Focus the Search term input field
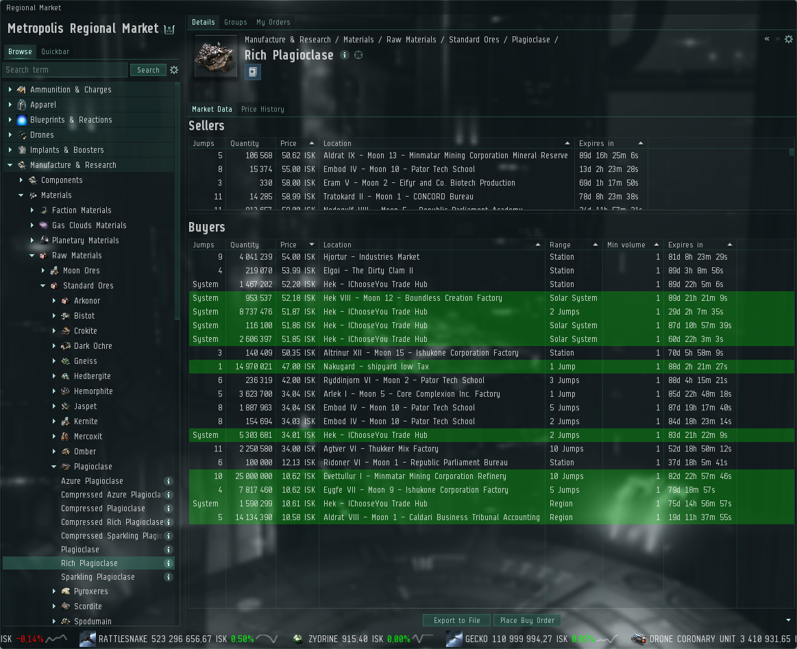Screen dimensions: 797x649 point(64,70)
